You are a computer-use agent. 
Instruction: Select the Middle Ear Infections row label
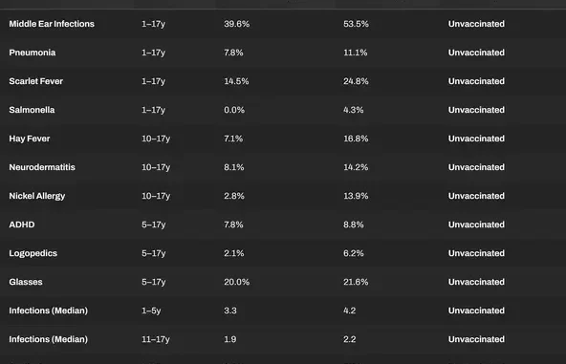pyautogui.click(x=52, y=24)
